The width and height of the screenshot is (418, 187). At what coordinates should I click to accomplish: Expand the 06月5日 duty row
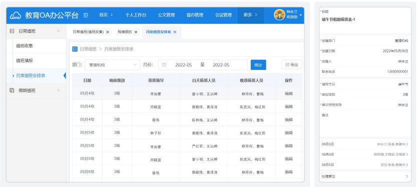pos(365,165)
